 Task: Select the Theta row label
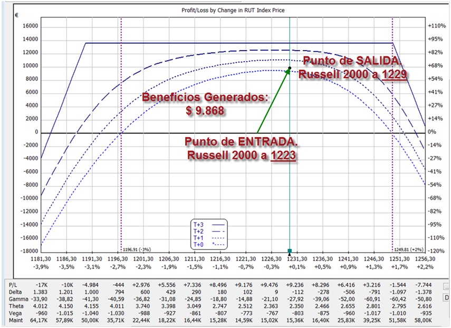(16, 306)
